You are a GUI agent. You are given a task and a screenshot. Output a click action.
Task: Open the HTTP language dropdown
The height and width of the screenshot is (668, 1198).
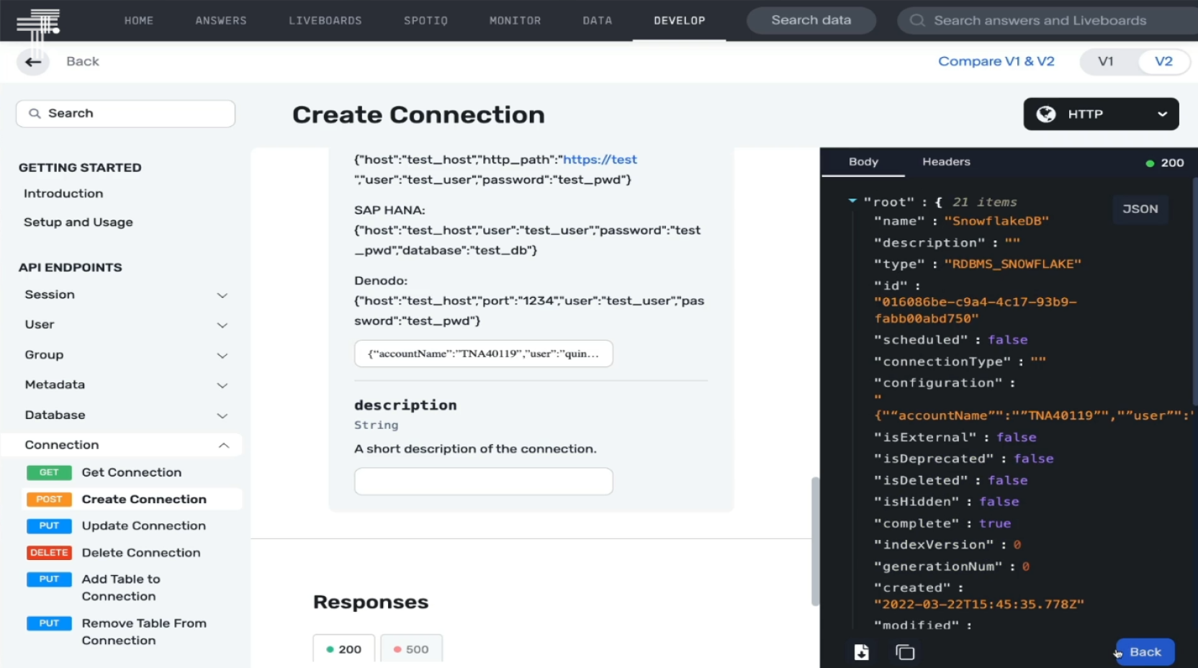(1161, 114)
